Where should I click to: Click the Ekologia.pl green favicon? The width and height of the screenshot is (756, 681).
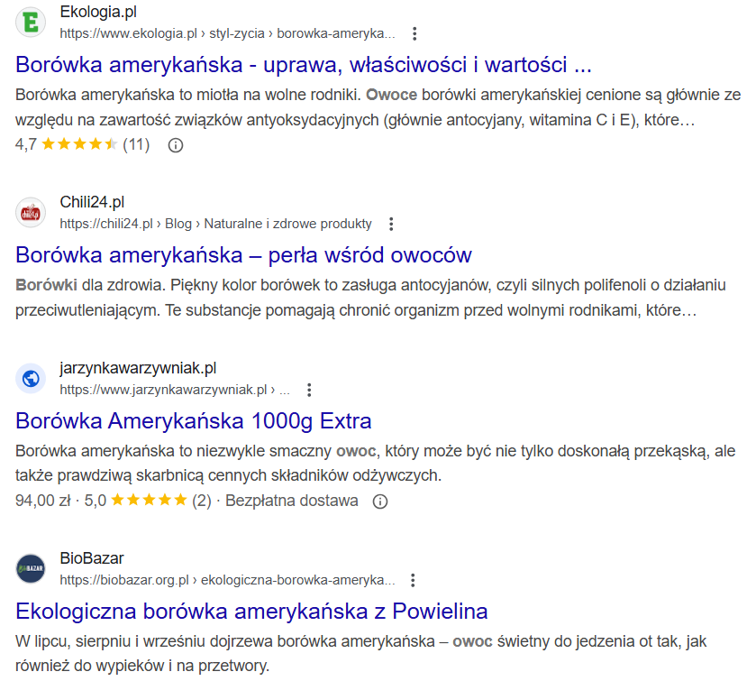[x=31, y=23]
